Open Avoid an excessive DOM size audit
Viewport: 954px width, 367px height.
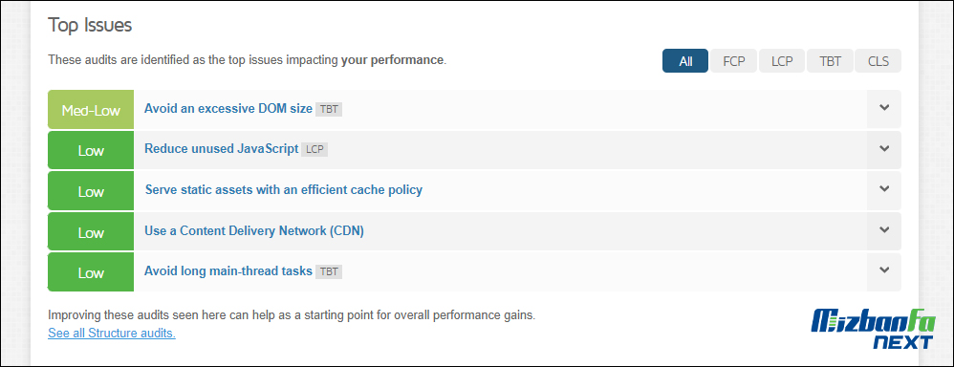228,108
